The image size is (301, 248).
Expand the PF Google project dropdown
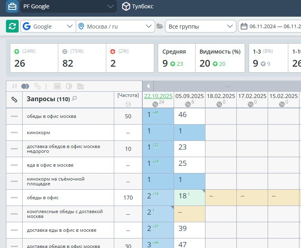point(110,6)
